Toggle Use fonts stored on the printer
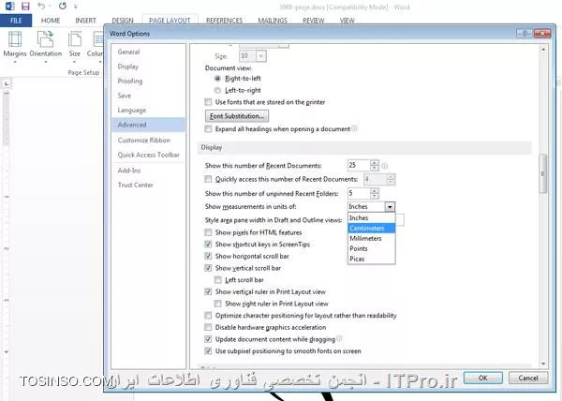Screen dimensions: 562x401 [208, 102]
